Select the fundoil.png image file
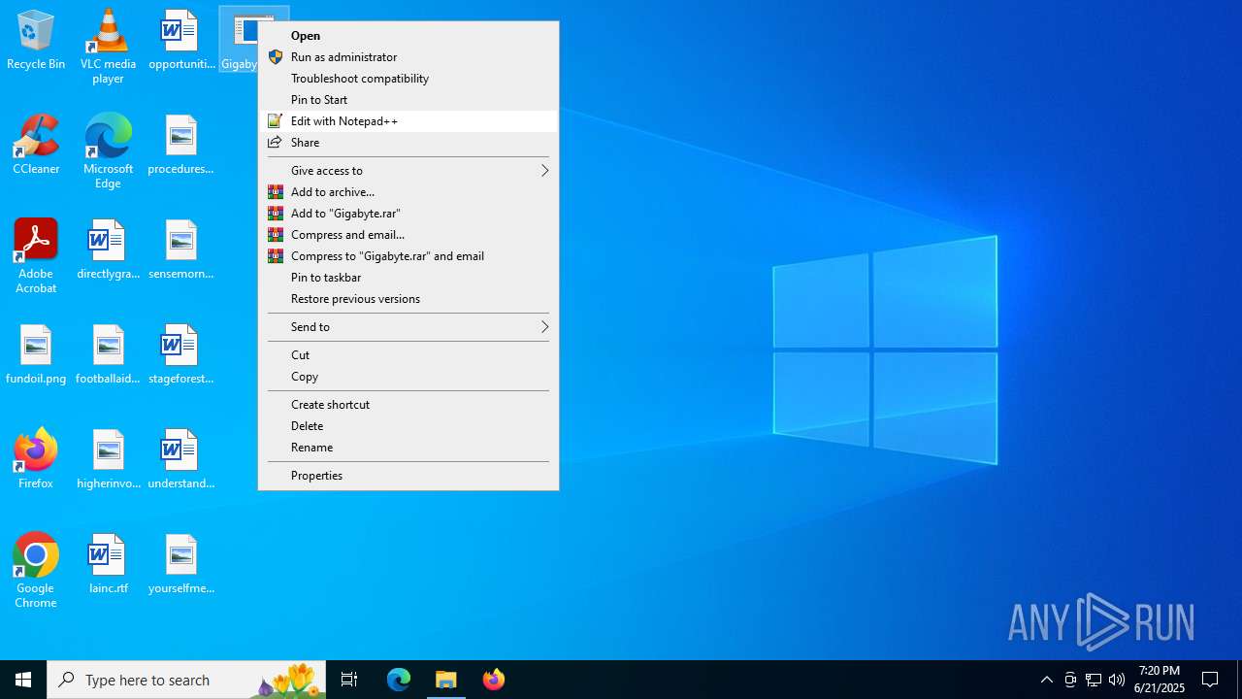The width and height of the screenshot is (1242, 699). click(36, 355)
